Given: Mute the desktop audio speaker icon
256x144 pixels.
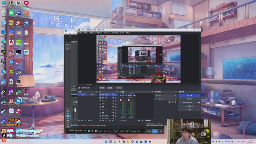Looking at the screenshot, I should click(x=122, y=117).
